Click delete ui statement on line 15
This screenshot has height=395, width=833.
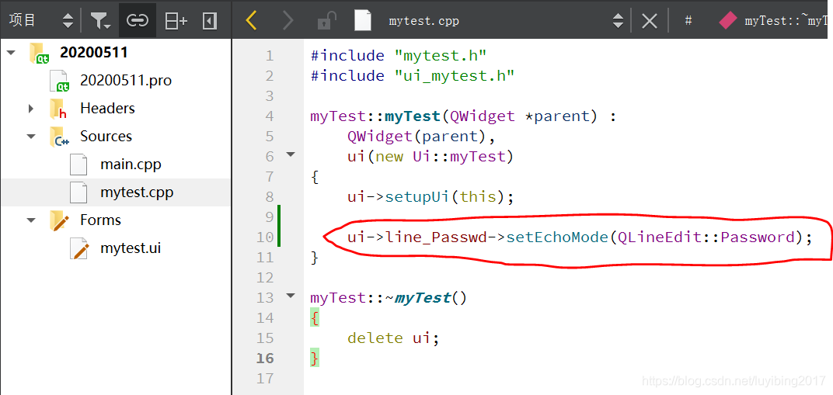[393, 338]
